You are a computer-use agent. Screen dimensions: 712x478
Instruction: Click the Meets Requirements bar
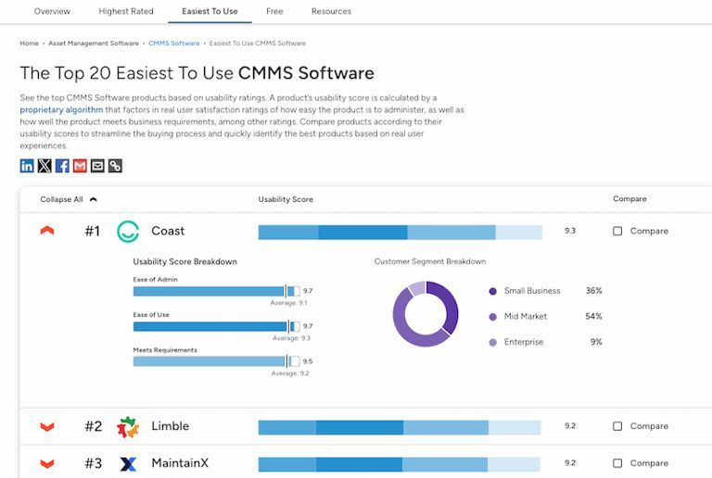(x=217, y=361)
